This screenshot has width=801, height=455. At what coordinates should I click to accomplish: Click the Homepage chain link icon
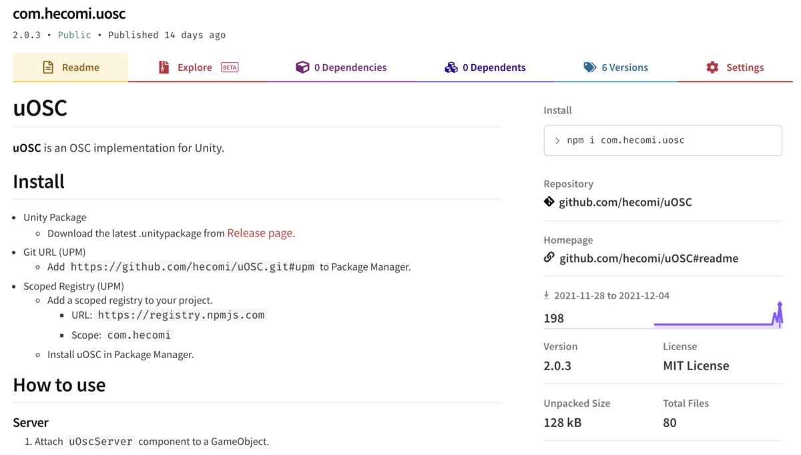click(x=548, y=258)
